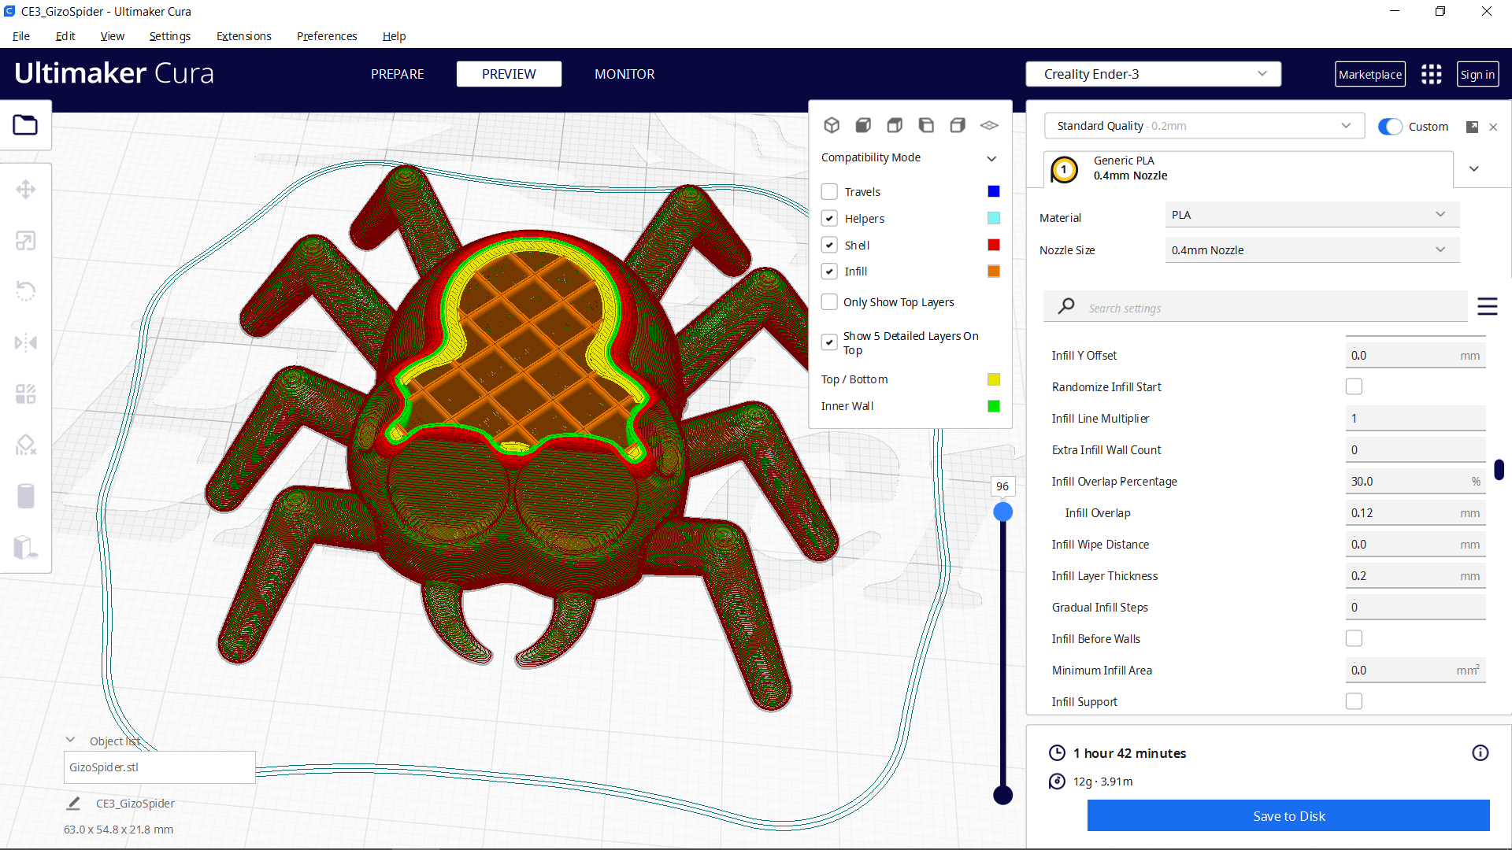
Task: Open the Standard Quality profile dropdown
Action: pyautogui.click(x=1204, y=126)
